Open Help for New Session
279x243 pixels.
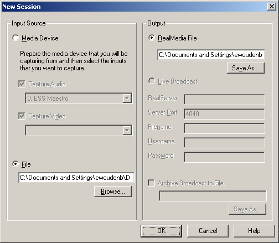coord(254,231)
